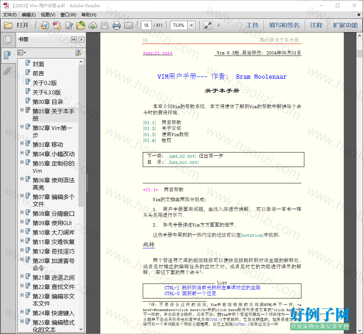The width and height of the screenshot is (363, 334).
Task: Collapse bookmarks panel with double-arrow button
Action: pyautogui.click(x=74, y=40)
